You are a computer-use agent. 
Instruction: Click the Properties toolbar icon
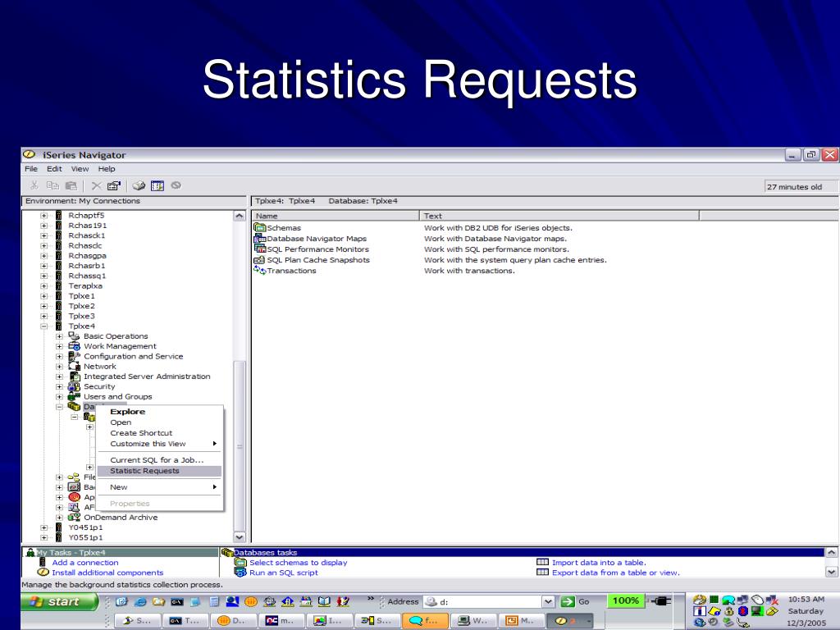point(113,185)
